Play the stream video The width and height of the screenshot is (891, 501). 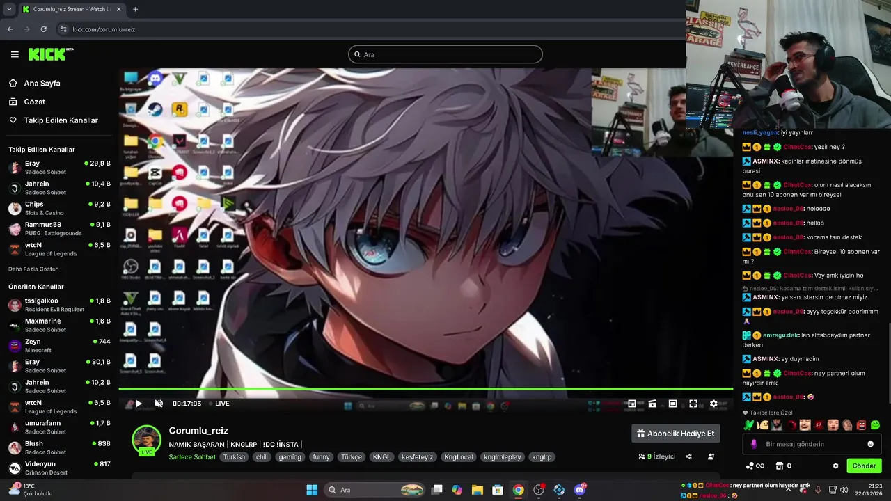pos(139,404)
